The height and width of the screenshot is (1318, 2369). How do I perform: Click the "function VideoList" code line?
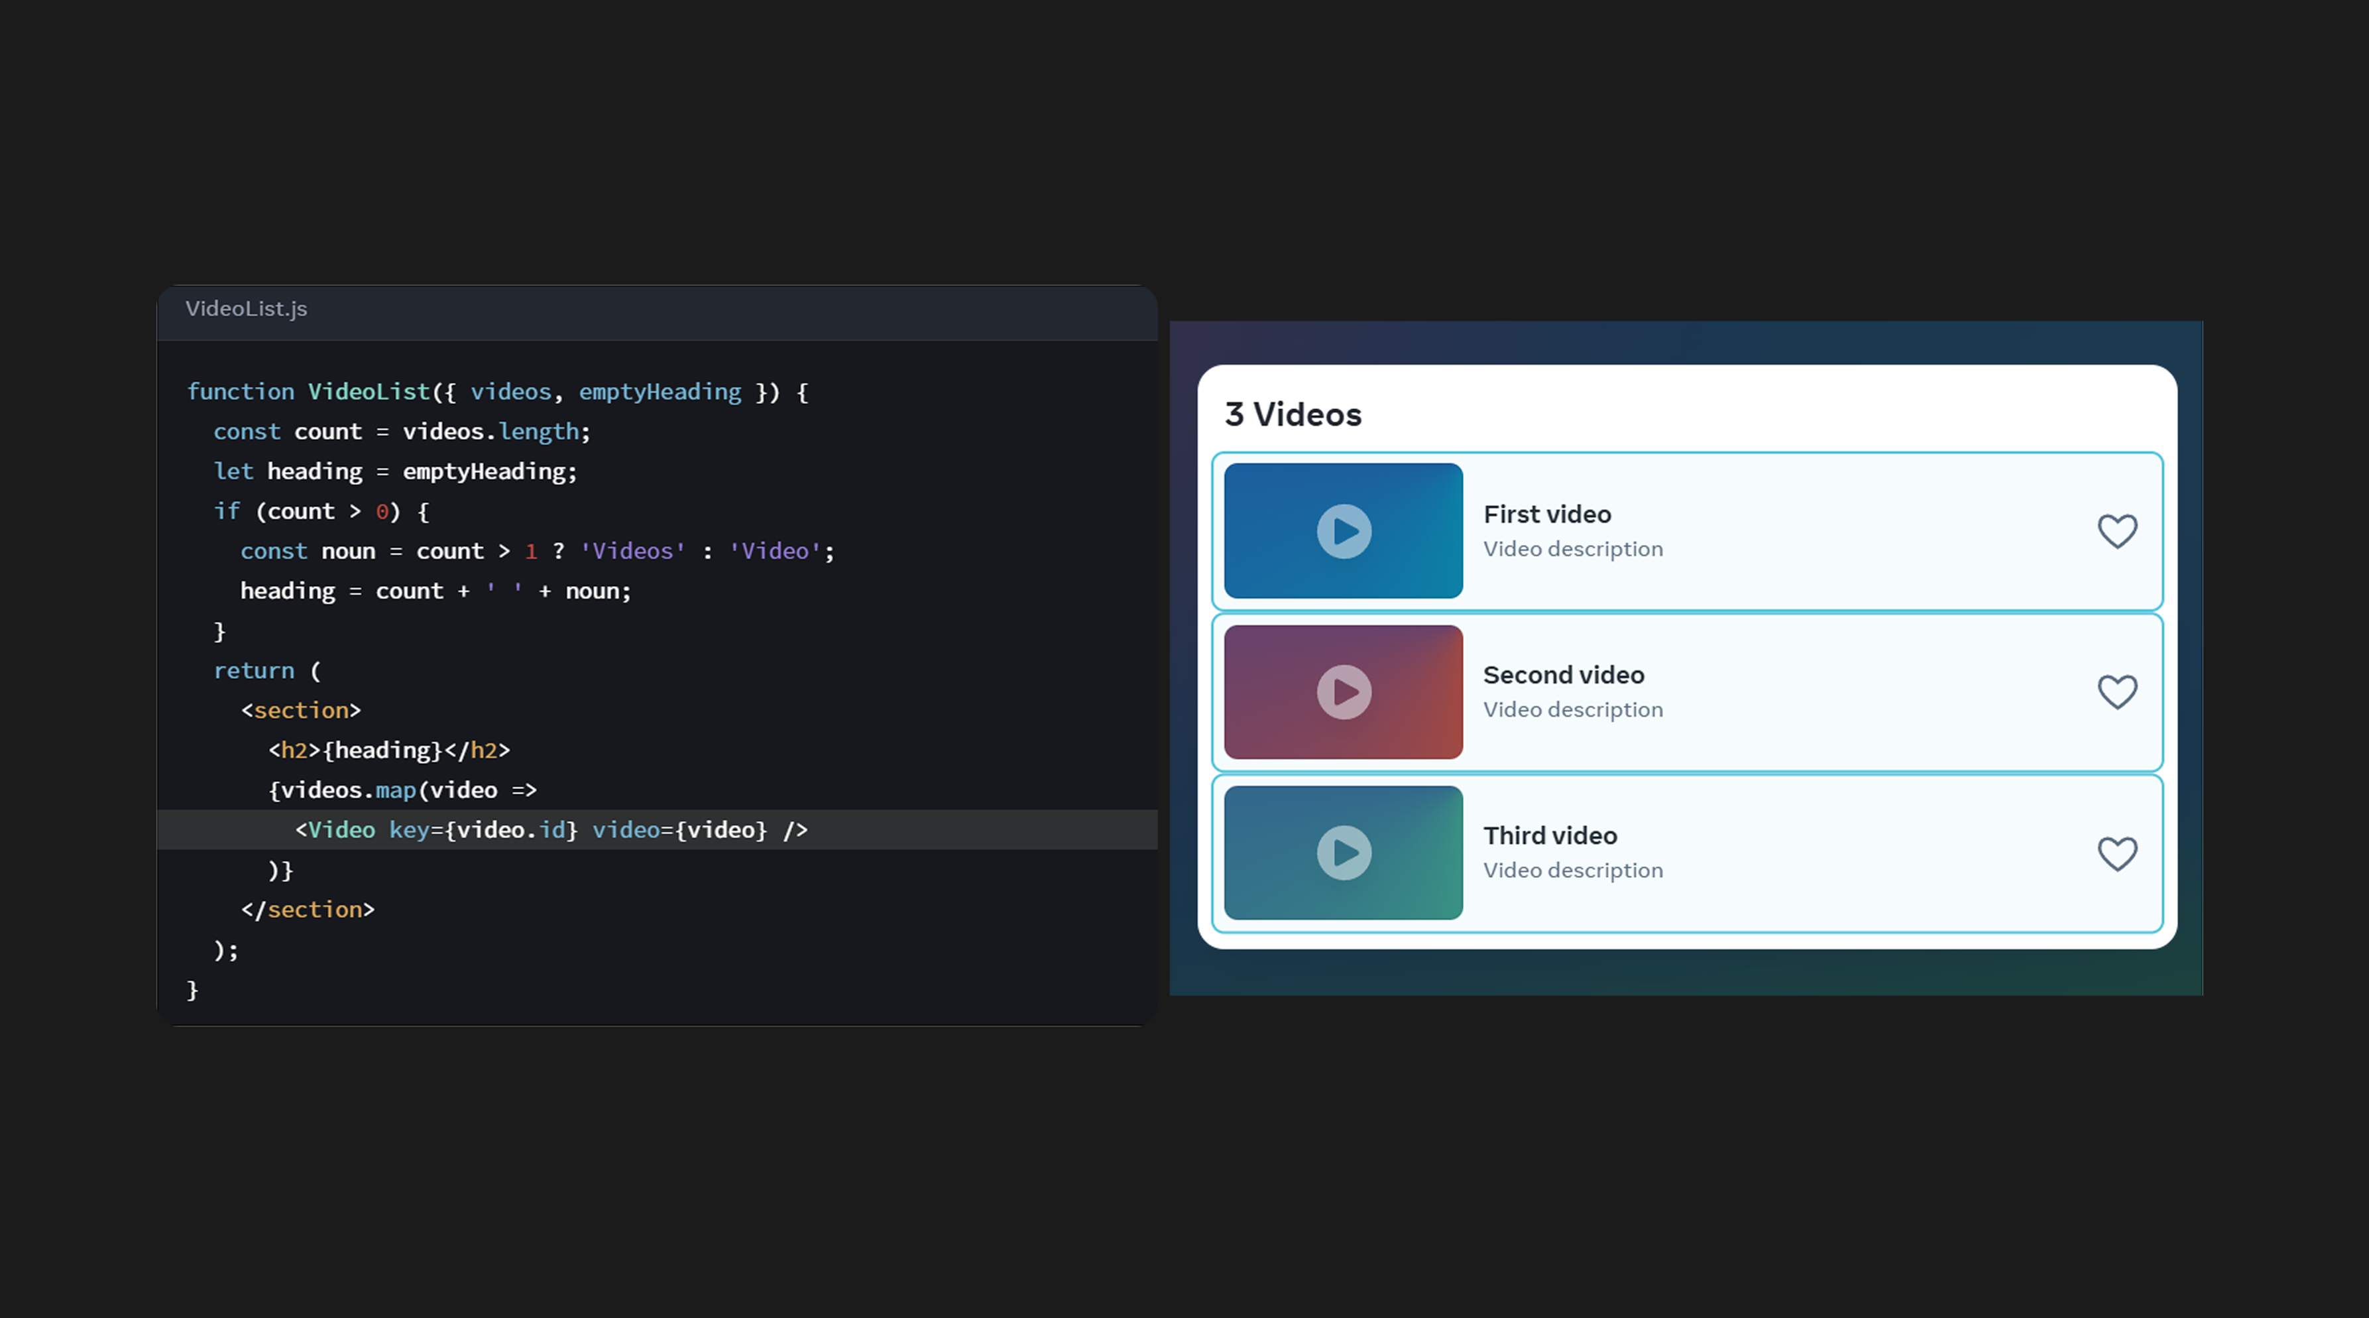[498, 392]
